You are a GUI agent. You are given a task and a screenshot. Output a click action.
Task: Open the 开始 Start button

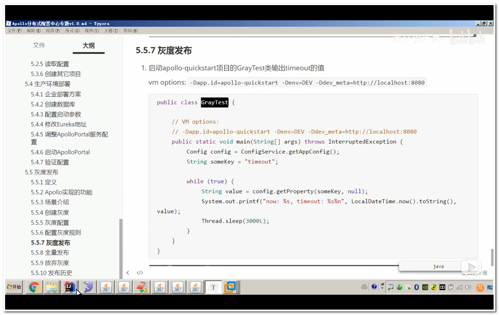[14, 287]
